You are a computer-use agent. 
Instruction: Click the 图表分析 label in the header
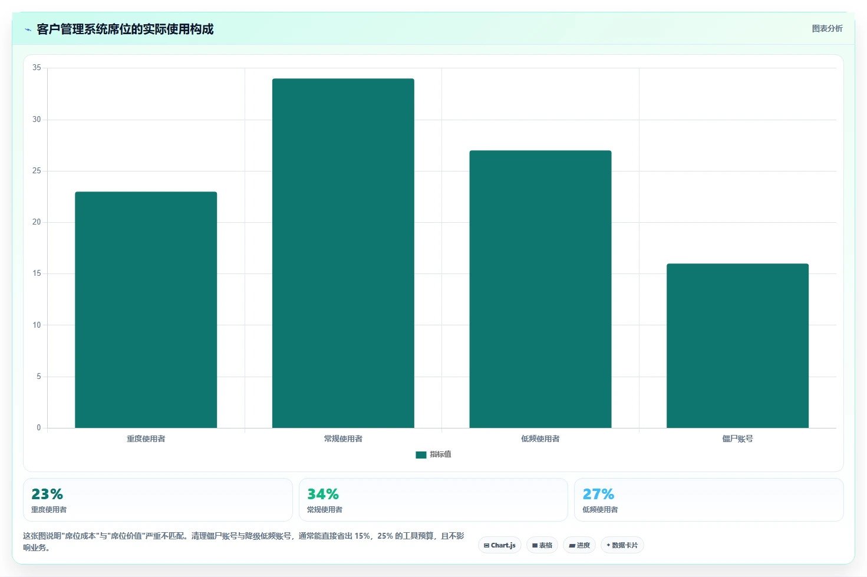(827, 28)
